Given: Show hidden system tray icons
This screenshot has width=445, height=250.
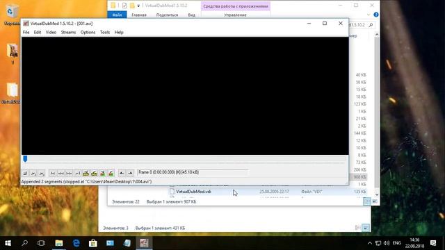Looking at the screenshot, I should pyautogui.click(x=369, y=243).
